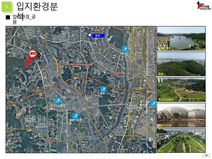
Task: Click the park icon above 오산천 label
Action: [125, 49]
